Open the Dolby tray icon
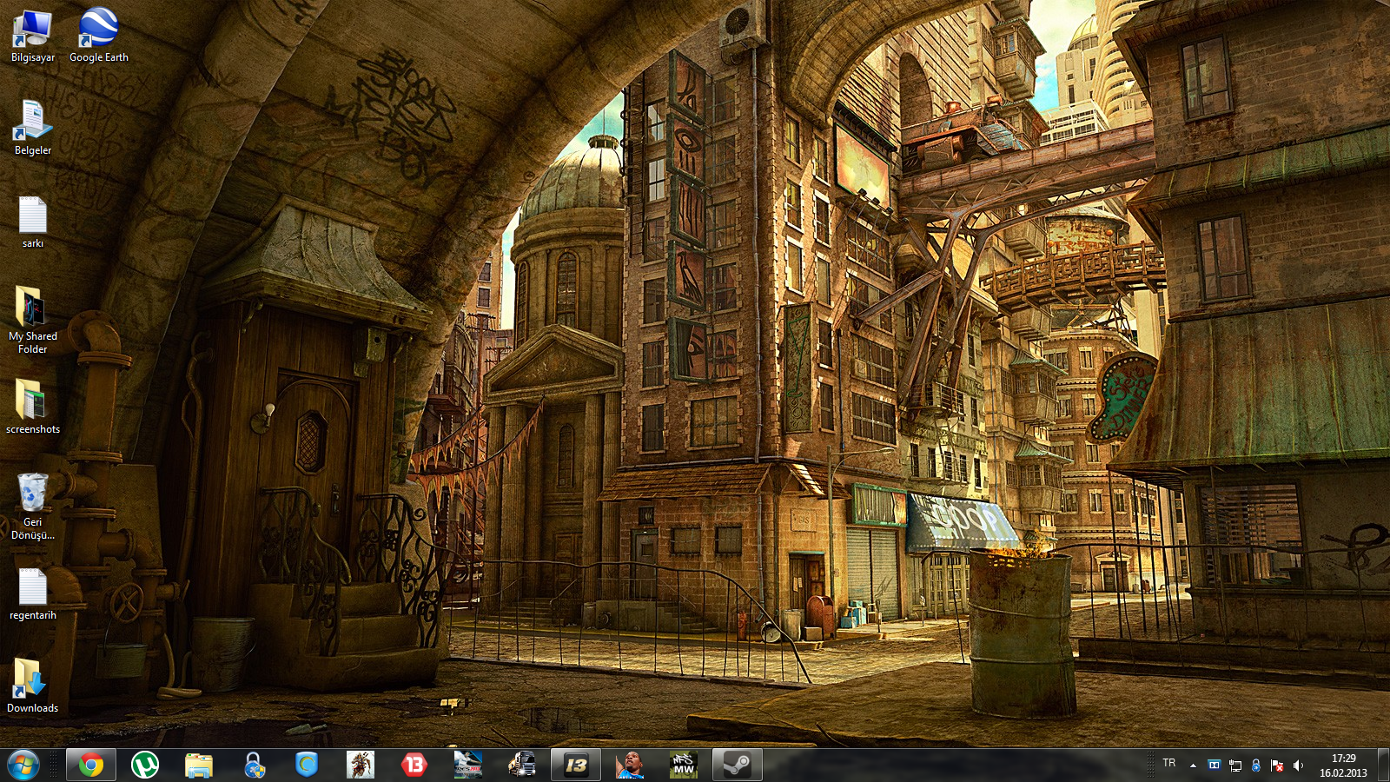 click(x=1214, y=765)
